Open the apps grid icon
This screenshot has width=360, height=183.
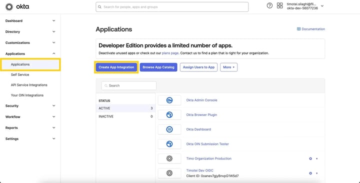[279, 5]
